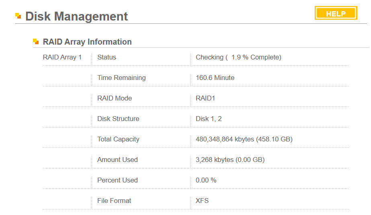The image size is (371, 215).
Task: Click the Status row label
Action: point(107,57)
